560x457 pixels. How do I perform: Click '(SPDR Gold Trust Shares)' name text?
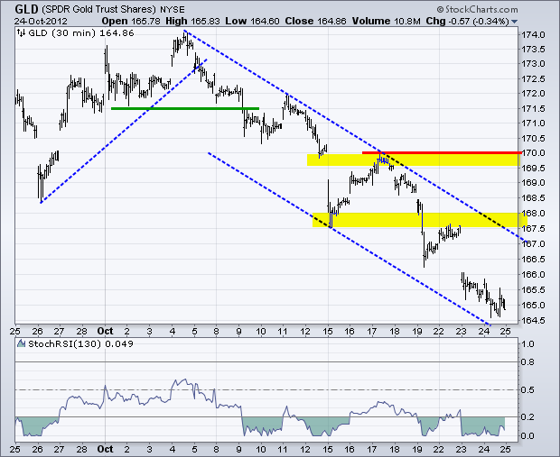click(99, 10)
